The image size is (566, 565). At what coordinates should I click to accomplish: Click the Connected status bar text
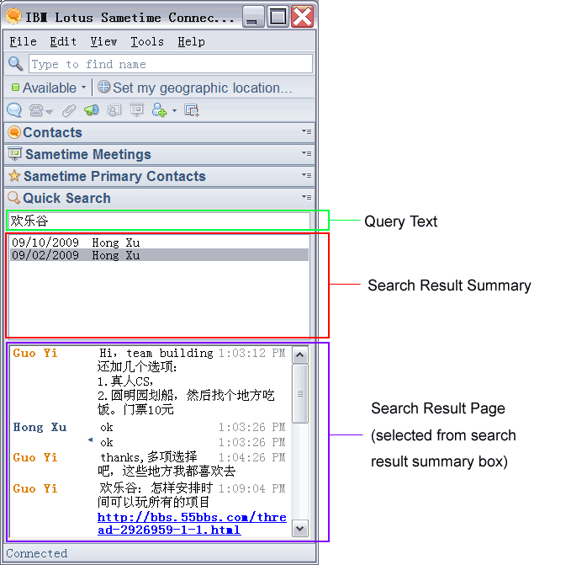click(36, 553)
